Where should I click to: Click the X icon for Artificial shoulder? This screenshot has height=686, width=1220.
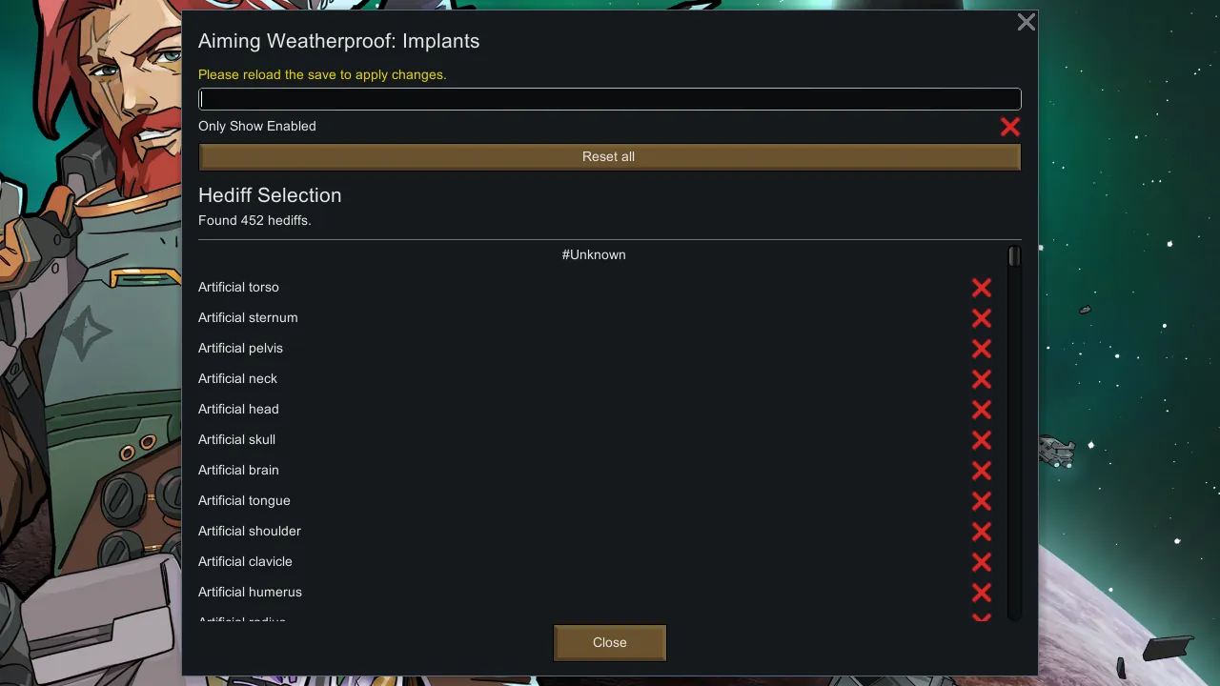click(x=982, y=531)
